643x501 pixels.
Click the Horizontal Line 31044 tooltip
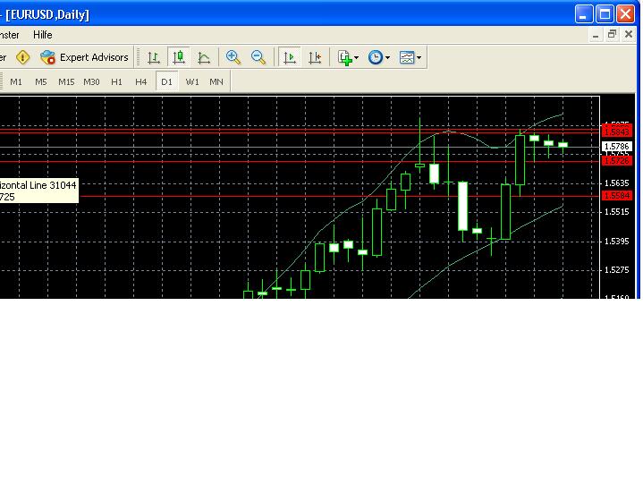point(38,191)
